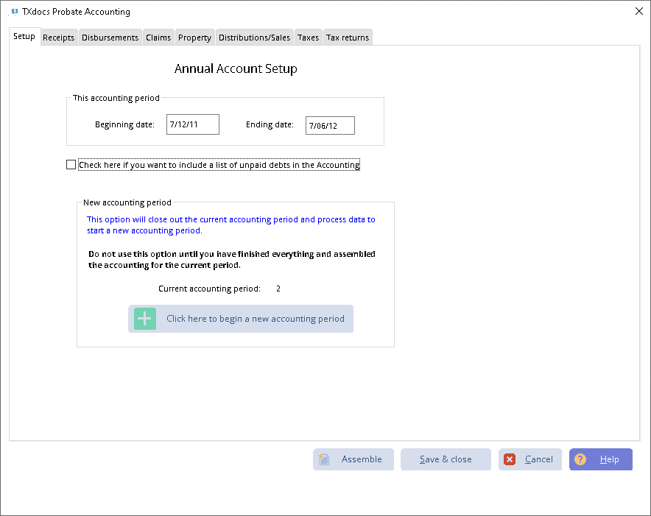Click into the Ending date field
The height and width of the screenshot is (516, 651).
click(x=329, y=126)
